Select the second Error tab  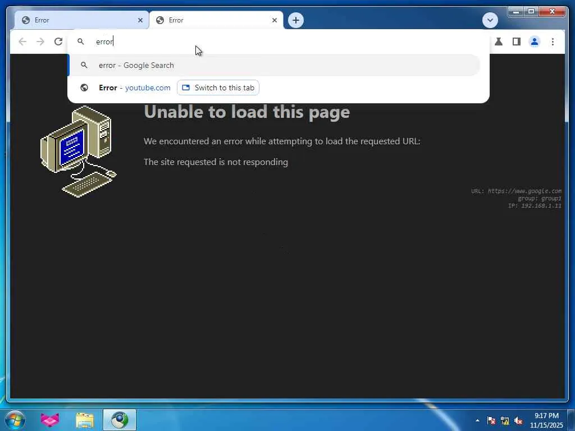point(216,20)
